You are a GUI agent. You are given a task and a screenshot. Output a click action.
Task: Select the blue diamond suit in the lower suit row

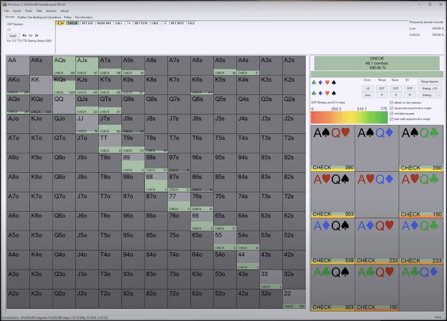[320, 93]
